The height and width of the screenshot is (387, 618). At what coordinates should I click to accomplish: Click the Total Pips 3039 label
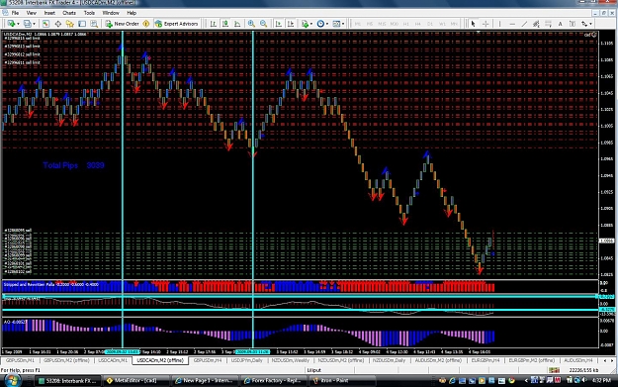click(x=74, y=165)
